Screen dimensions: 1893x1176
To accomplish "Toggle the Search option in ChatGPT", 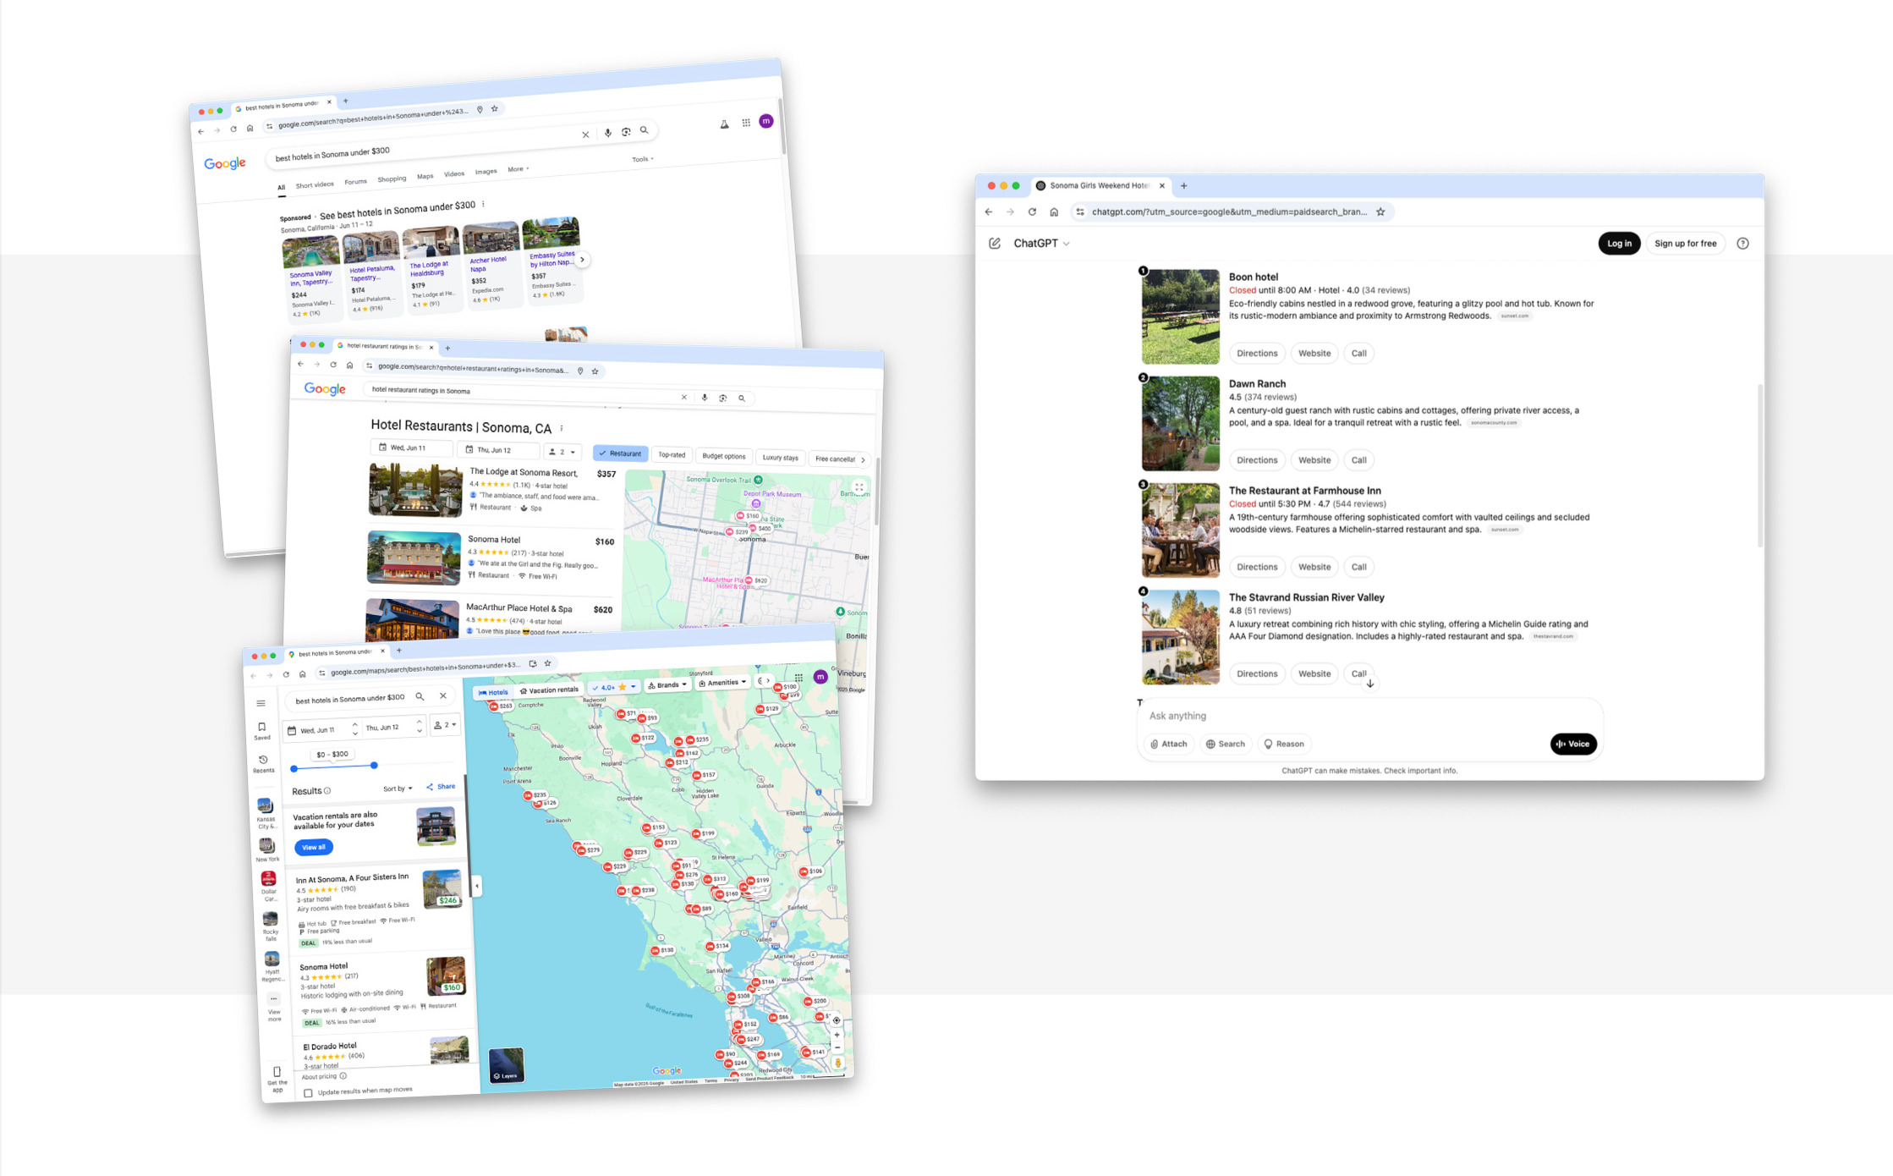I will [1226, 744].
